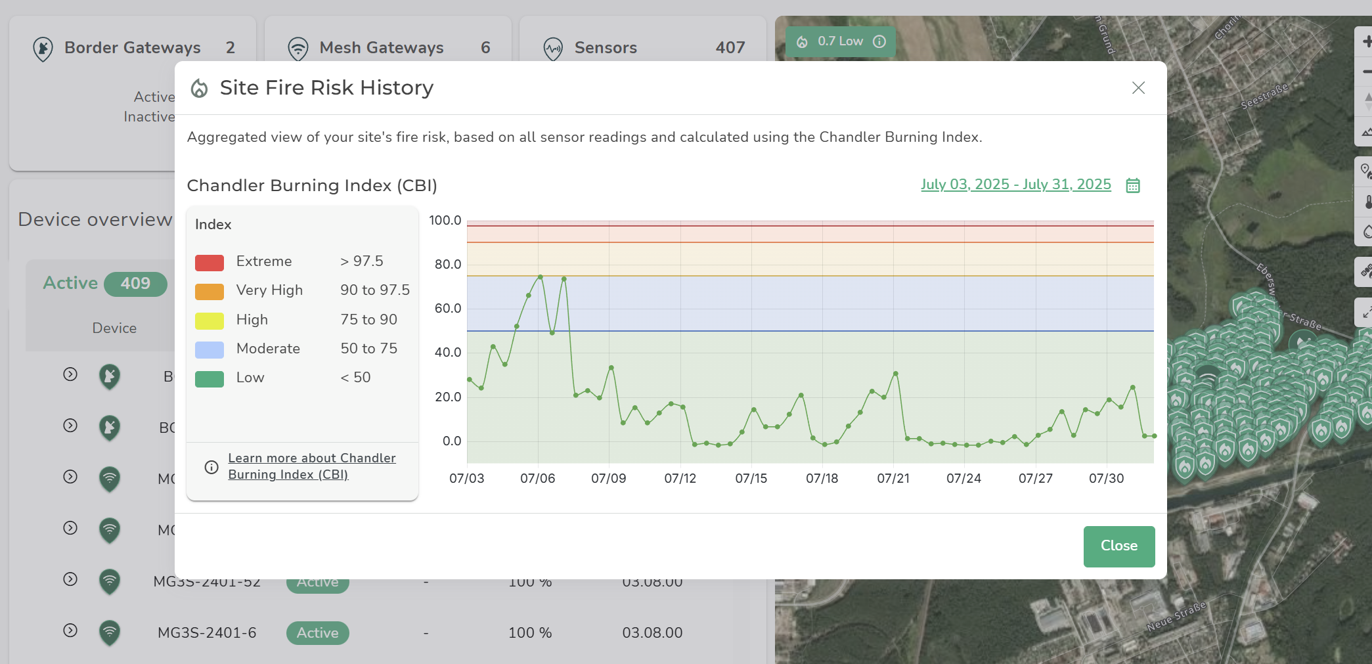Viewport: 1372px width, 664px height.
Task: Toggle the map terrain layer icon
Action: 1366,132
